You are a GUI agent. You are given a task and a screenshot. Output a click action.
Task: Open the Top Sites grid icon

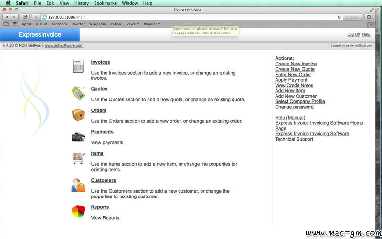point(15,24)
